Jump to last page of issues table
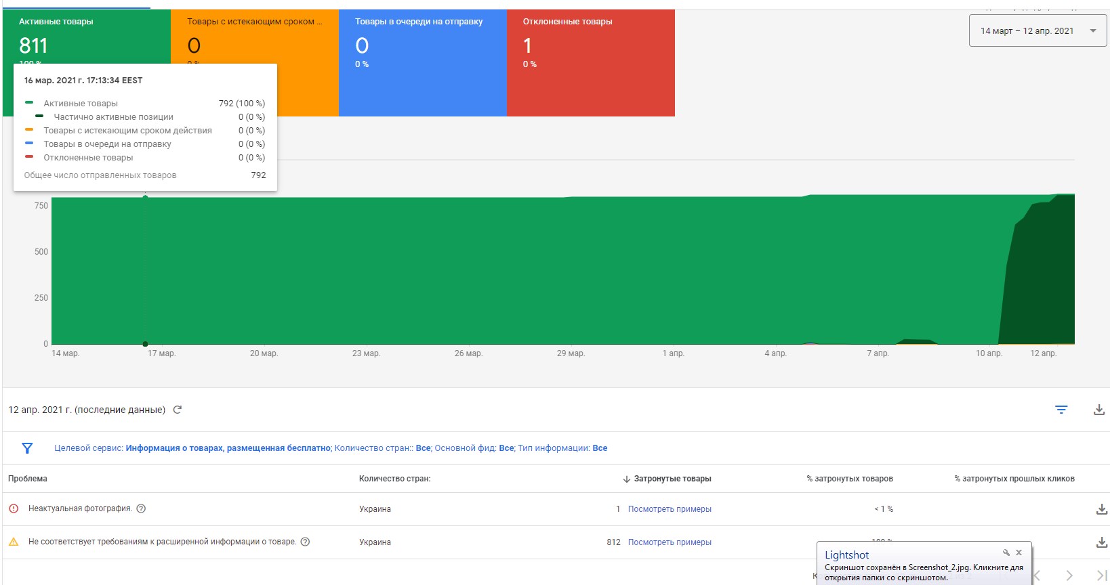 point(1102,576)
